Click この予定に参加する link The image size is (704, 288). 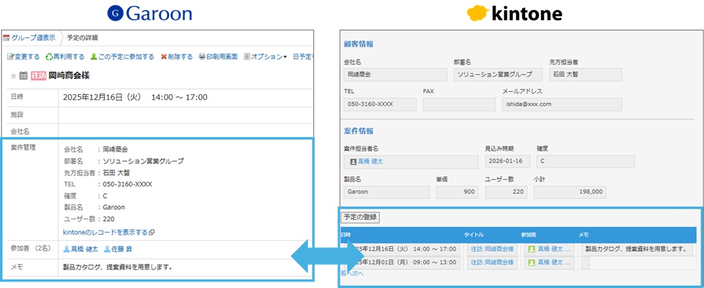[x=126, y=57]
